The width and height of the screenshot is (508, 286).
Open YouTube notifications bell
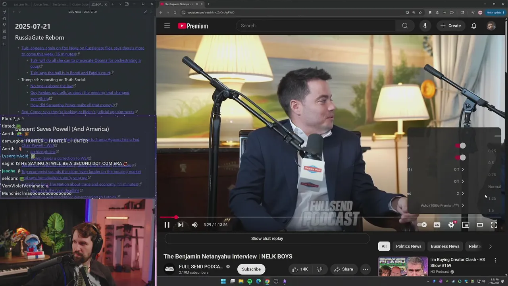(x=474, y=26)
